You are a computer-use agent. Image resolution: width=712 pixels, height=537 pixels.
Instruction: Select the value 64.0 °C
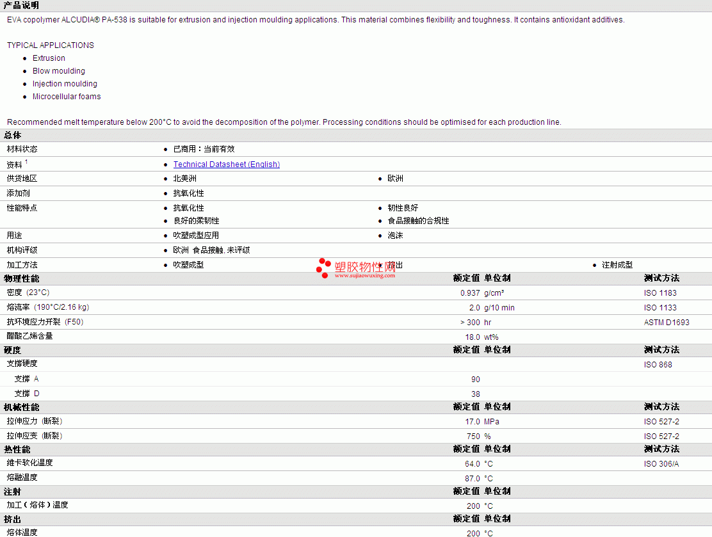coord(478,464)
